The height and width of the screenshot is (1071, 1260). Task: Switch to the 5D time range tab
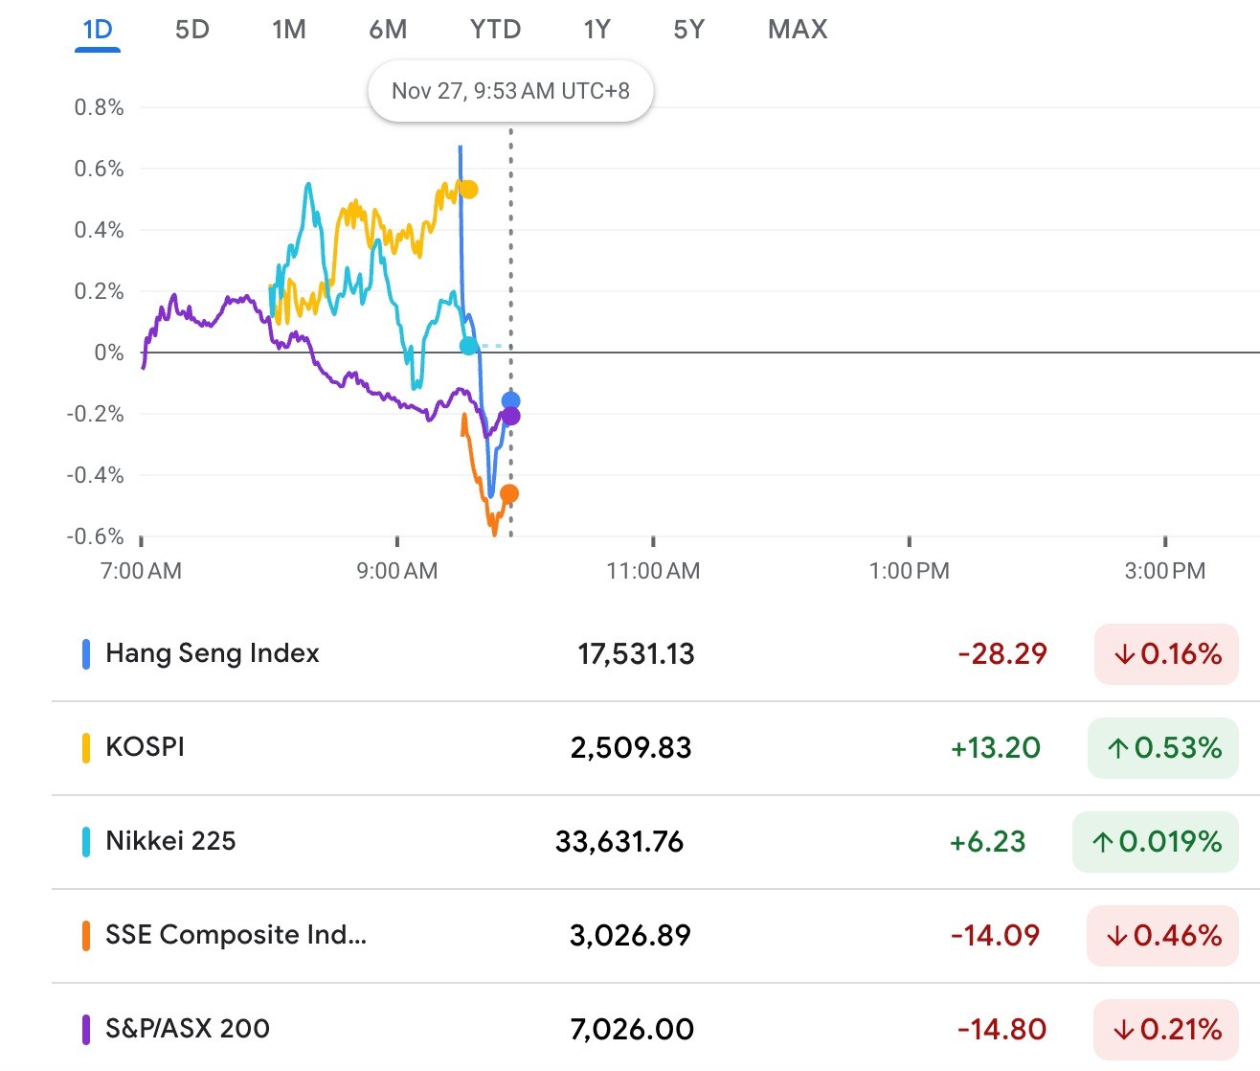click(192, 30)
